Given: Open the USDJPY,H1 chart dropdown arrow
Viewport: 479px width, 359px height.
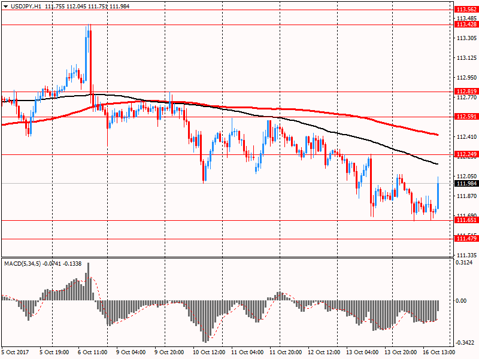Looking at the screenshot, I should (6, 7).
